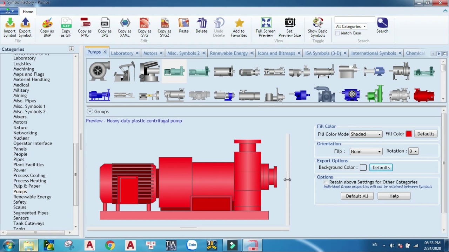Switch to the Renewable Energy tab

pos(229,53)
